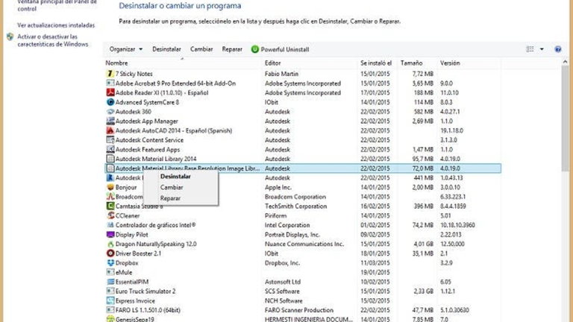Click the Autodesk App Manager icon
This screenshot has height=322, width=573.
point(110,121)
